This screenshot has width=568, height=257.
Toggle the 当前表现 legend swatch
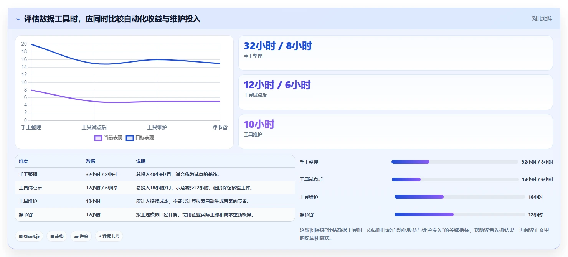(x=98, y=138)
